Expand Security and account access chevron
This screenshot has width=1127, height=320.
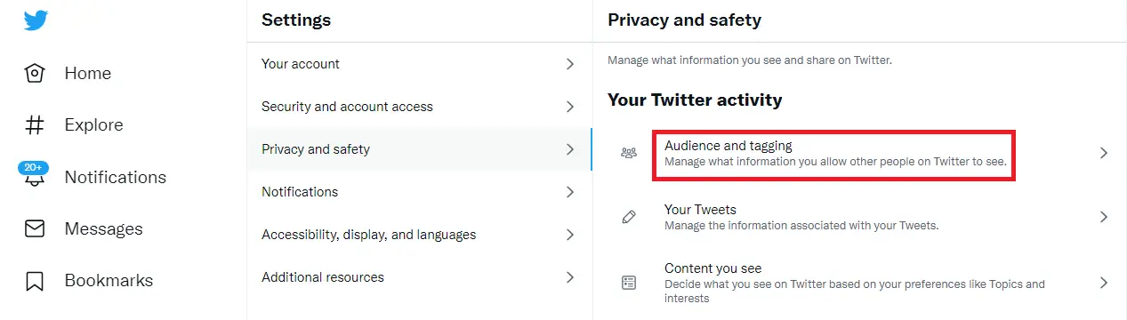pyautogui.click(x=570, y=107)
